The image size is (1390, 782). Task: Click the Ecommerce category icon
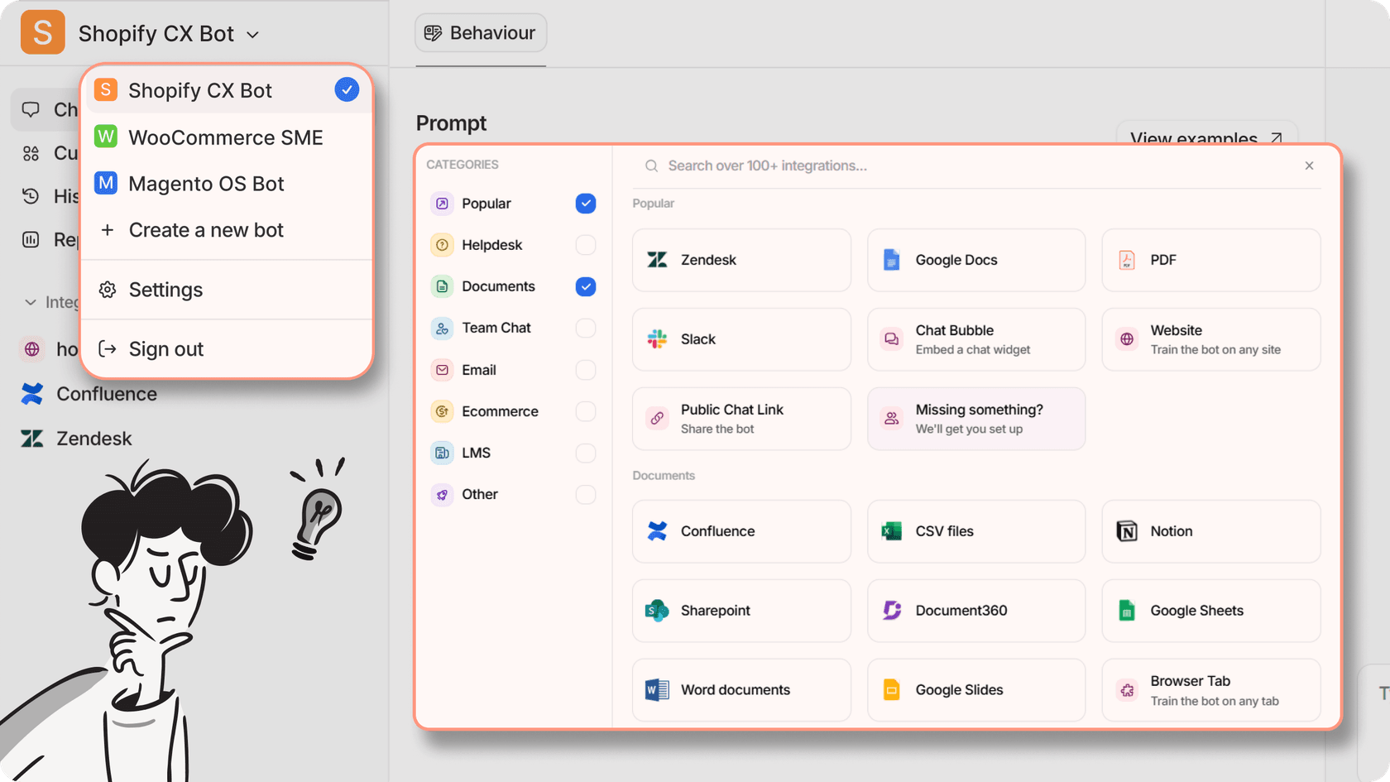pos(443,411)
